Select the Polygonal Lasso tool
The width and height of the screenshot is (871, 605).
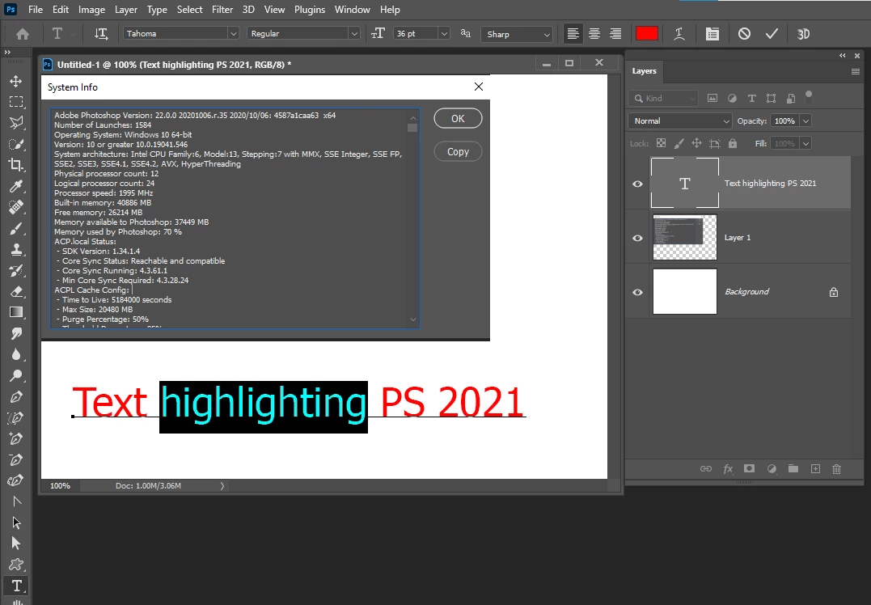15,123
